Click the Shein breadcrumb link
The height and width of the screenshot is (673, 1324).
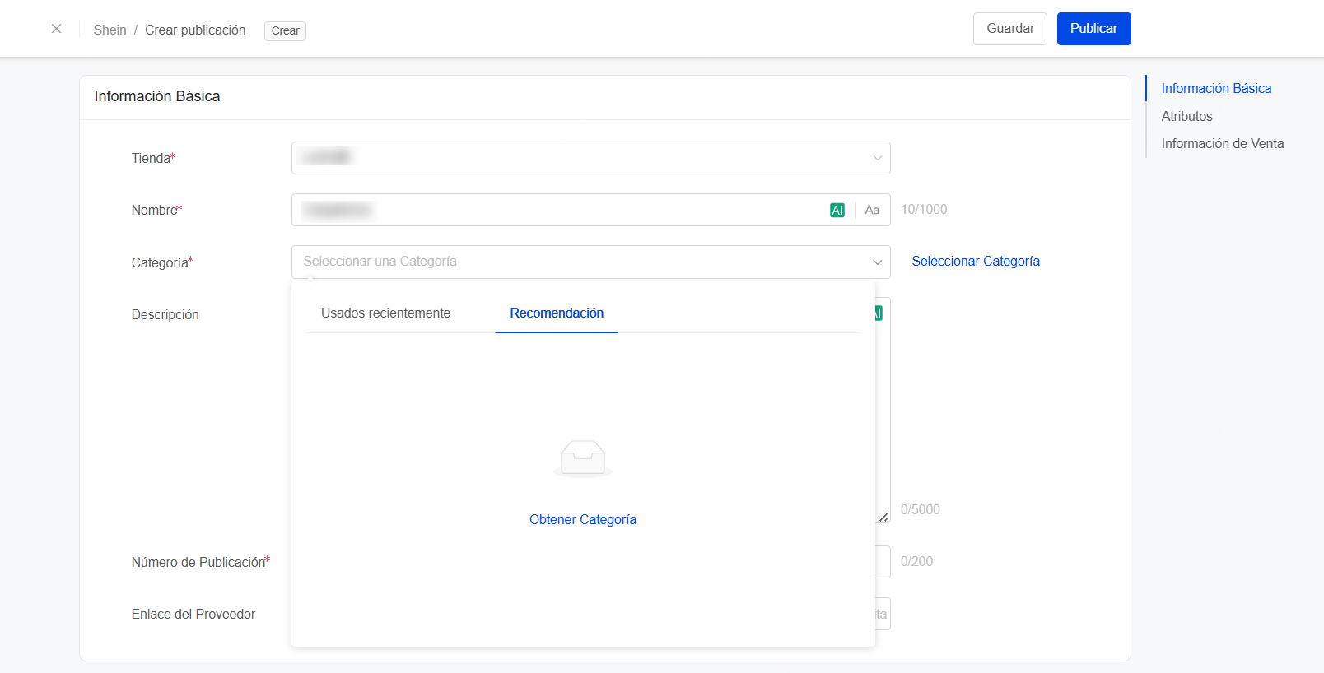click(110, 30)
